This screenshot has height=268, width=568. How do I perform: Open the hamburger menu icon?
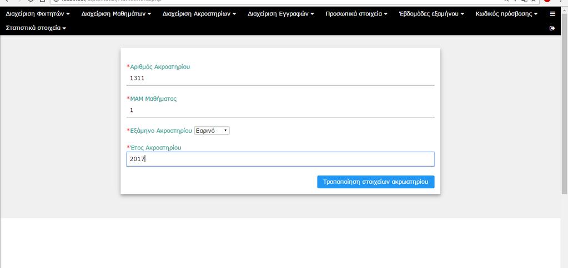coord(552,14)
